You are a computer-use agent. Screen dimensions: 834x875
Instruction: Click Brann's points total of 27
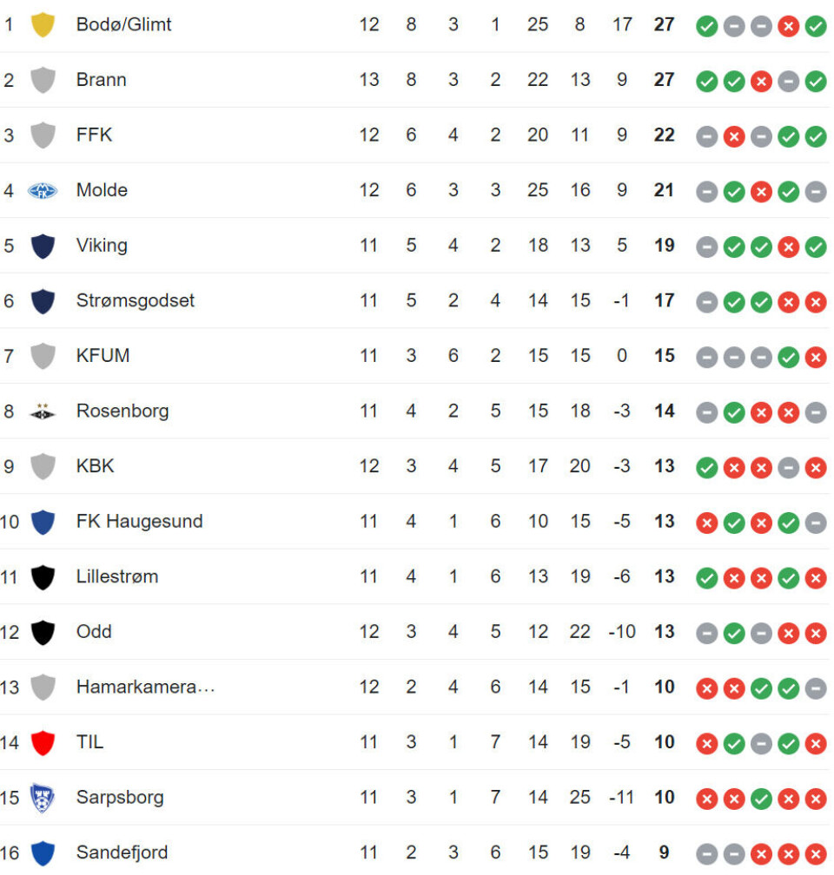(x=664, y=80)
